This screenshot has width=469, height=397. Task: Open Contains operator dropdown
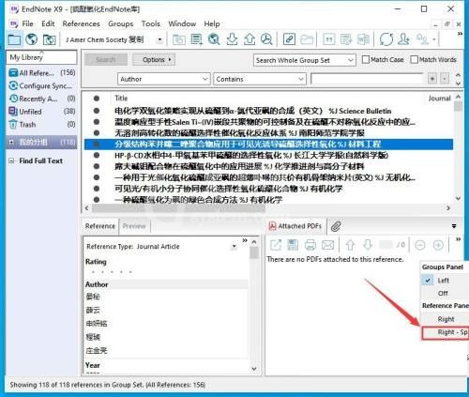pyautogui.click(x=301, y=79)
